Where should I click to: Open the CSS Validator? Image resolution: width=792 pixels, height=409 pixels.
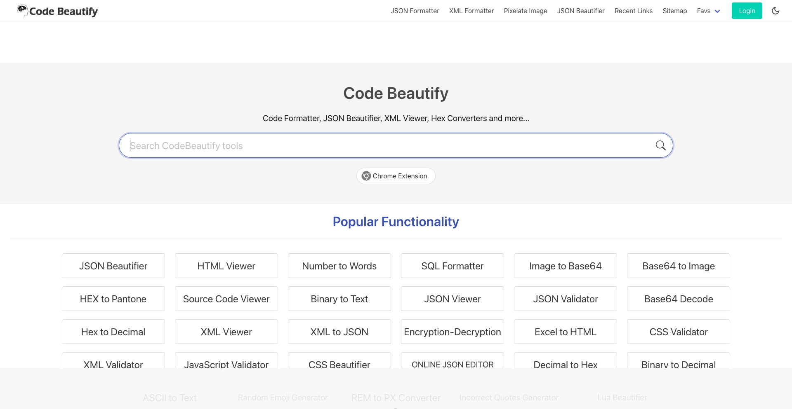(678, 332)
